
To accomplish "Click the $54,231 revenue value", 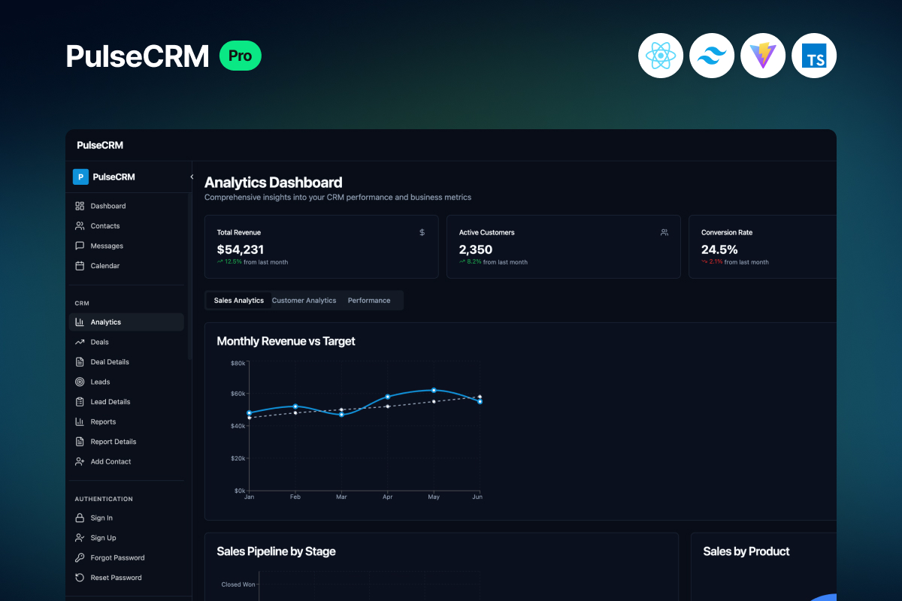I will 241,249.
